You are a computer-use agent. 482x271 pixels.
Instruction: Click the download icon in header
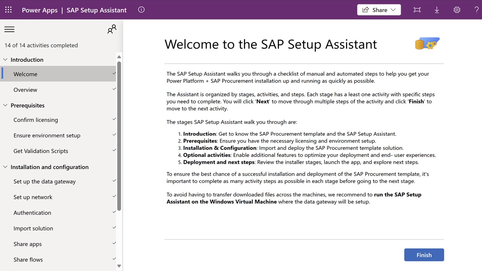click(x=437, y=10)
